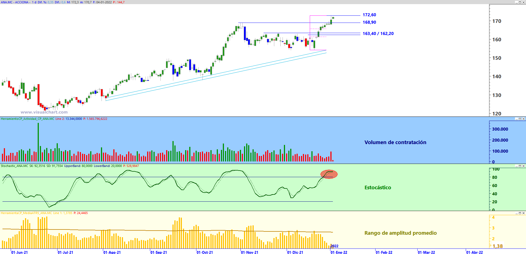The width and height of the screenshot is (526, 254).
Task: Click the "2022" year marker in ATR panel
Action: tap(335, 246)
